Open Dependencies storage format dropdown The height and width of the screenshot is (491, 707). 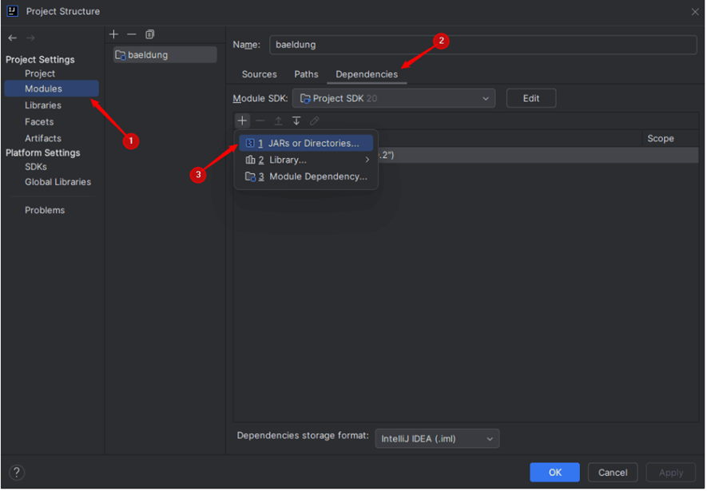coord(437,440)
